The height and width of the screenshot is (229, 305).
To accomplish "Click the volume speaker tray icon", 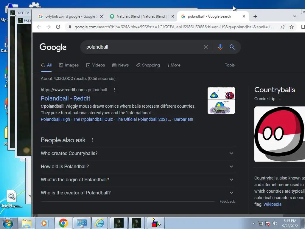I will click(275, 223).
